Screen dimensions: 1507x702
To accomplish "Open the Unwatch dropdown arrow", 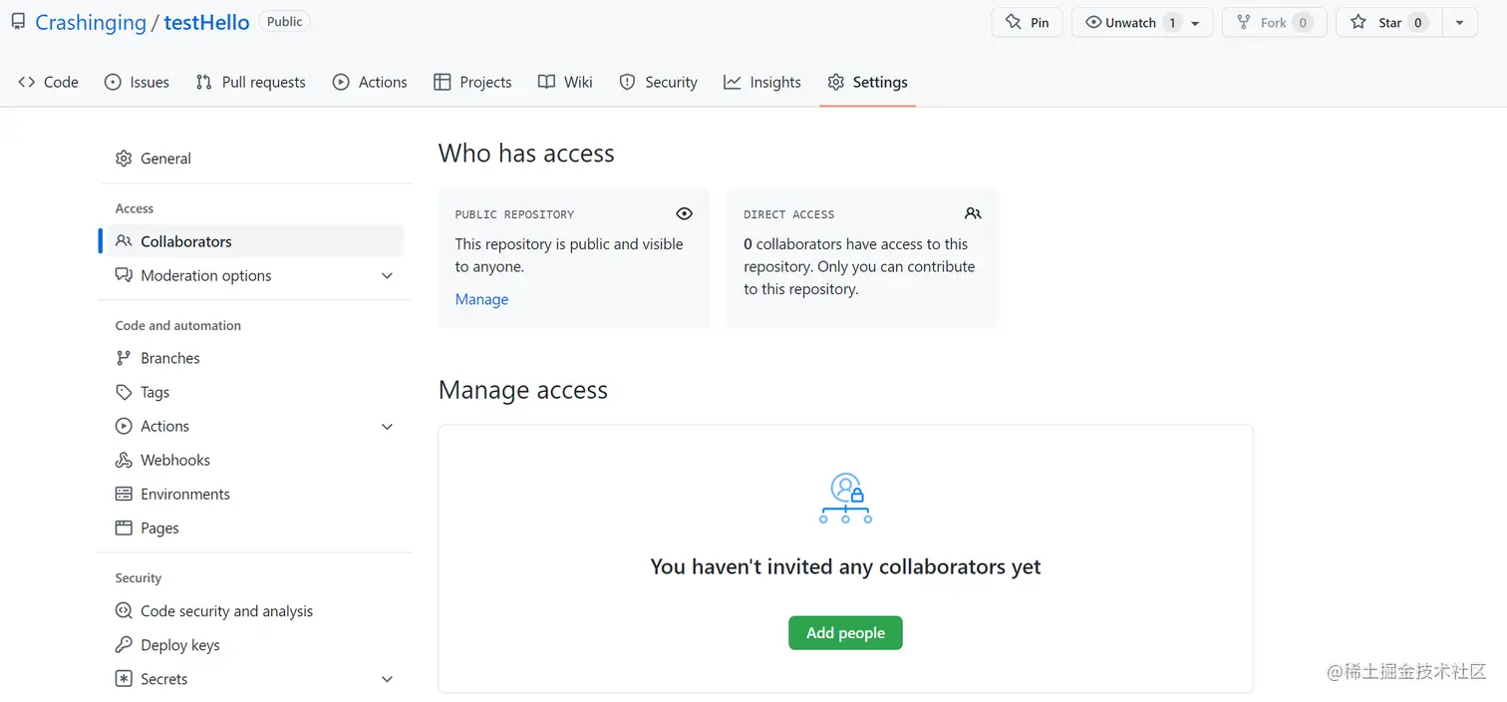I will pos(1196,22).
